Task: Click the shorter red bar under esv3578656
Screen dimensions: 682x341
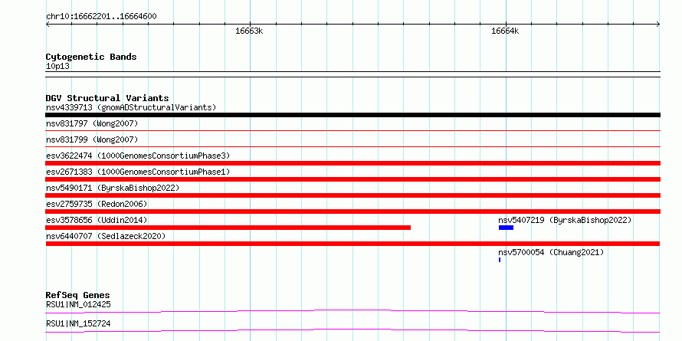Action: coord(228,228)
